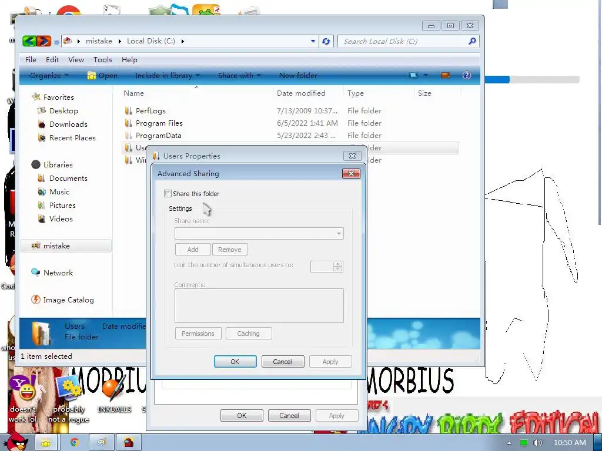
Task: Close the Users Properties window
Action: coord(352,156)
